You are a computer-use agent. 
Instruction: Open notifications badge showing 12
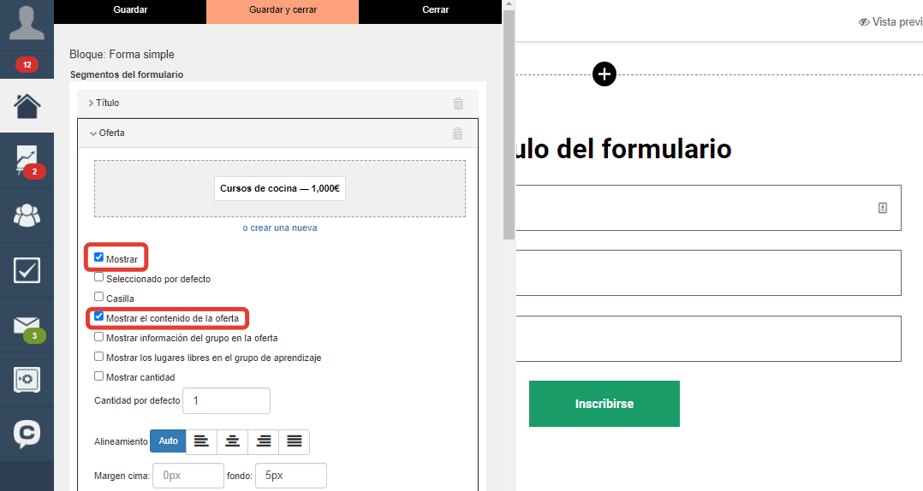coord(27,65)
